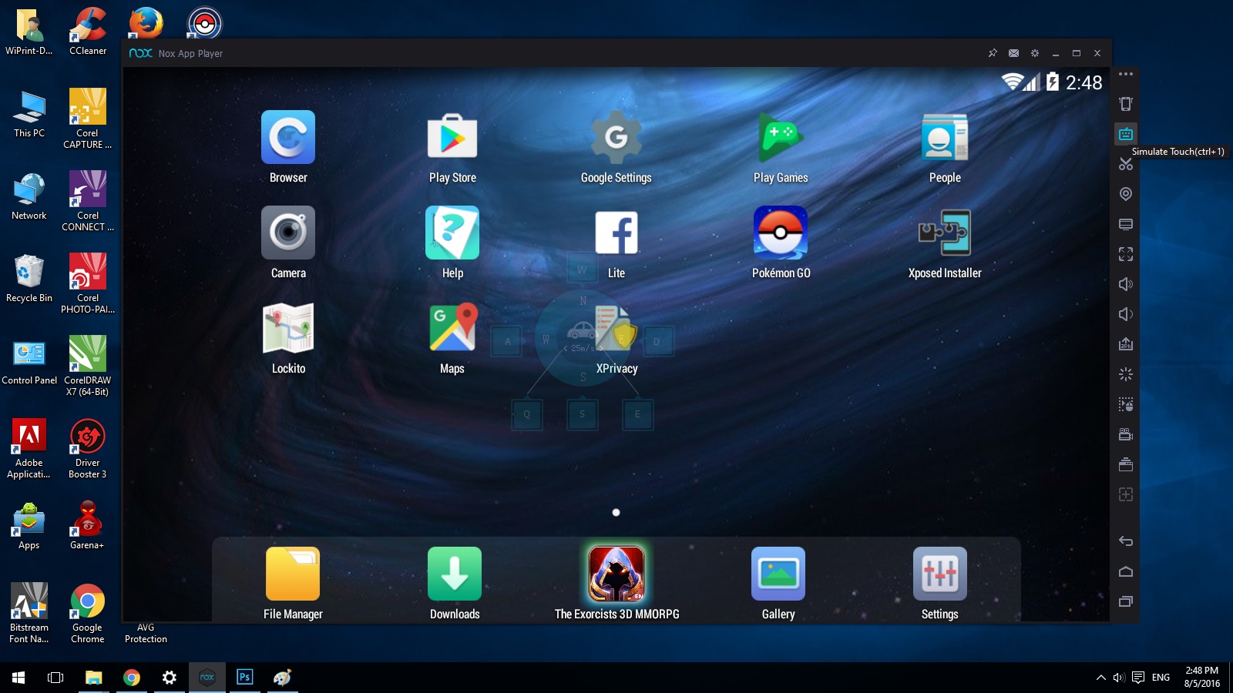
Task: Open the Lockito app
Action: point(288,328)
